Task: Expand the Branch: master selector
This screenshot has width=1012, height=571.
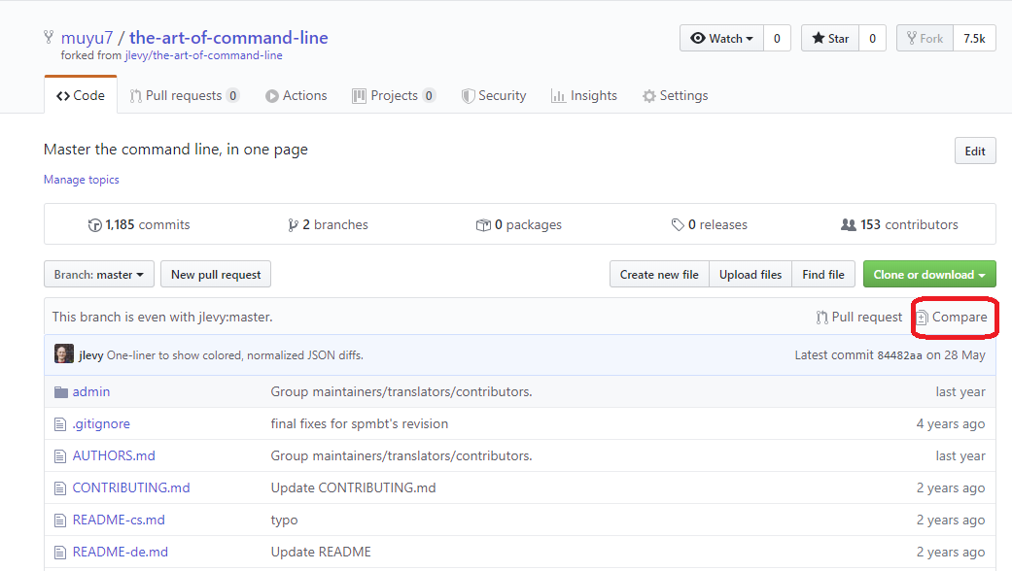Action: click(x=98, y=275)
